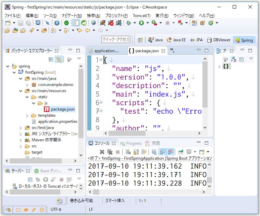Click the Save All toolbar icon
Screen dimensions: 260x216
28,23
